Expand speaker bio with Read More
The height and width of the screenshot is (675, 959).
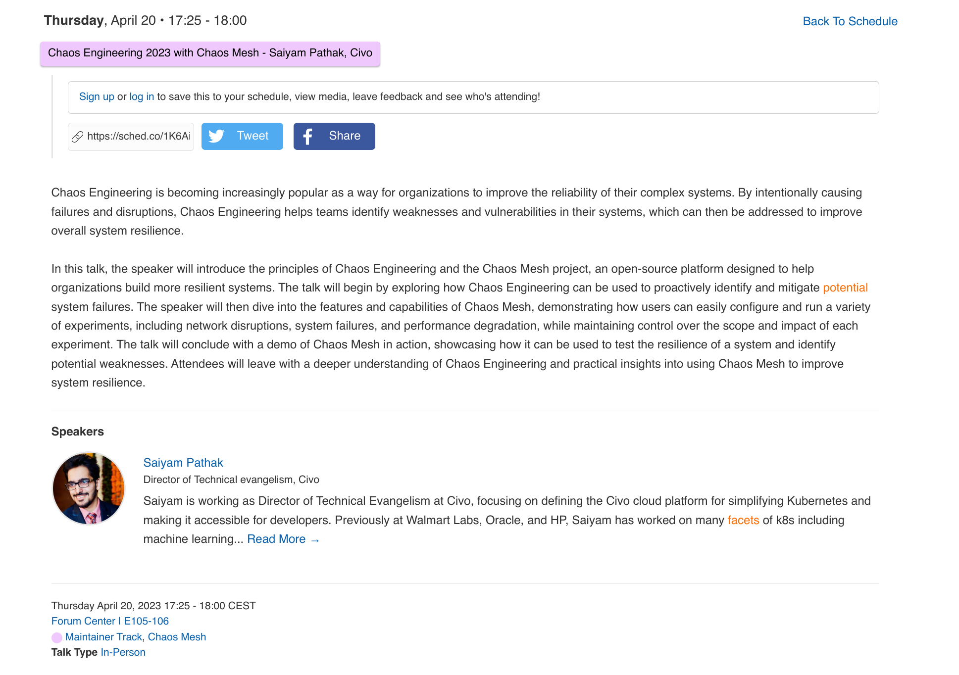tap(283, 539)
